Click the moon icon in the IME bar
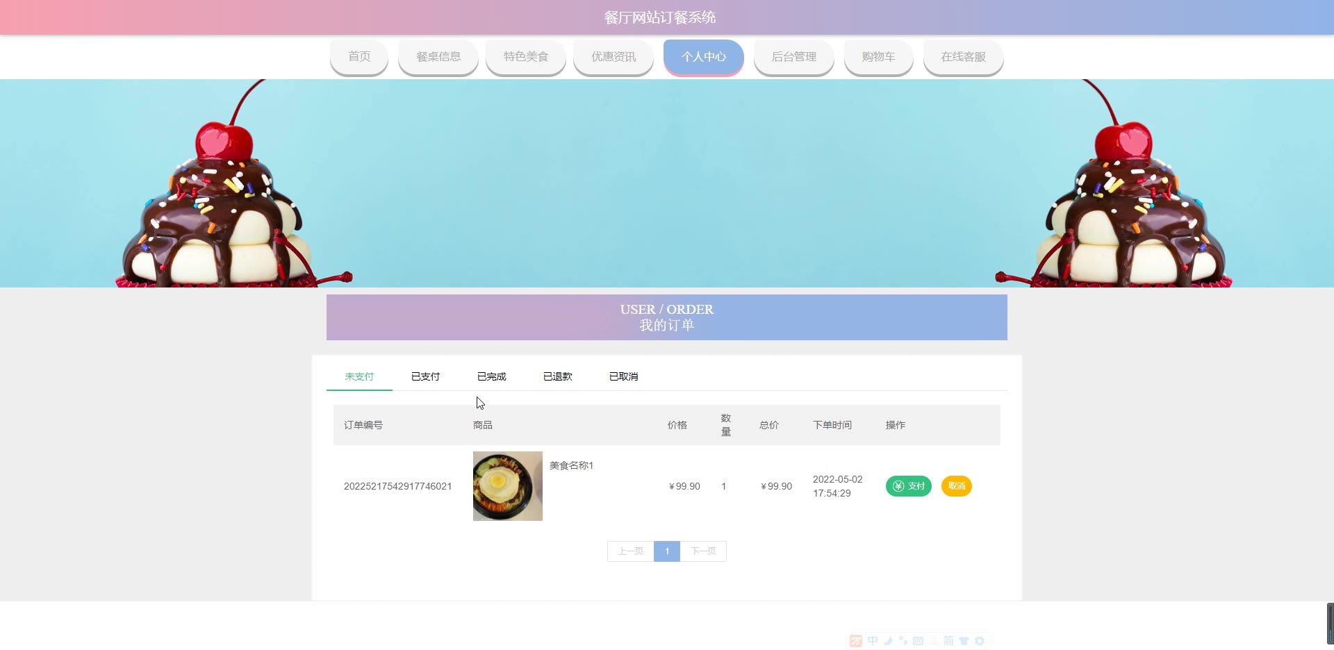Screen dimensions: 1334x650 pos(888,641)
